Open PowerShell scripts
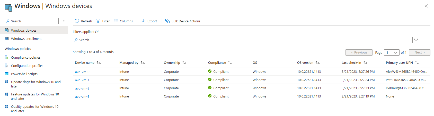Image resolution: width=434 pixels, height=116 pixels. coord(24,74)
